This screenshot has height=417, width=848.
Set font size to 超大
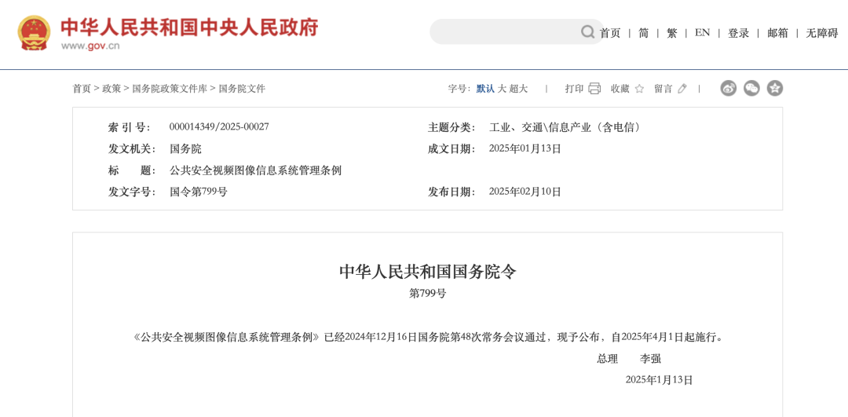(518, 89)
